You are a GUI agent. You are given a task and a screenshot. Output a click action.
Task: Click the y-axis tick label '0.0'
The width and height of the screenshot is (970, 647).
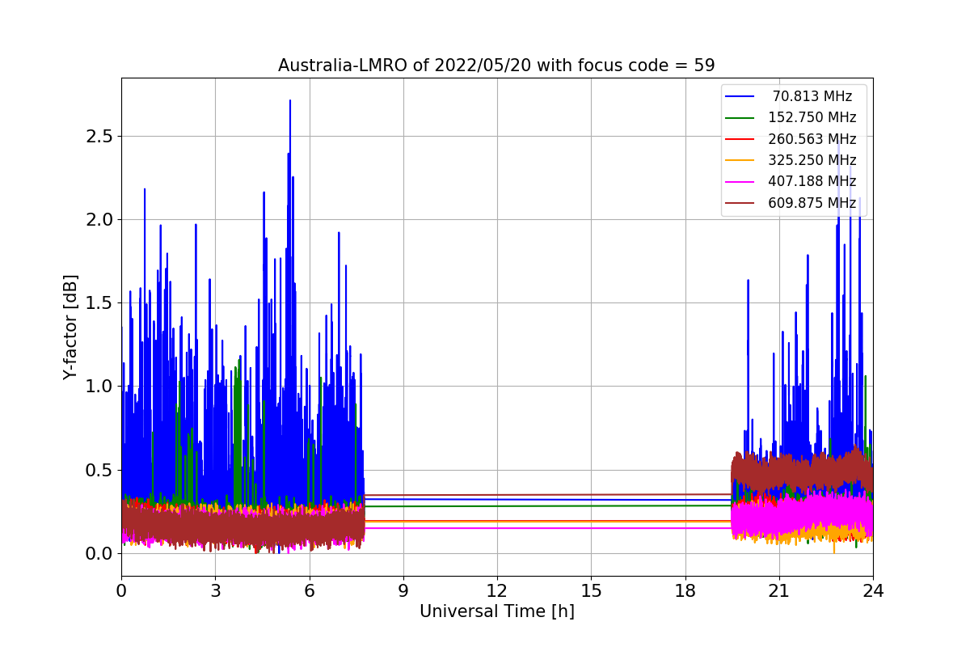pos(98,553)
